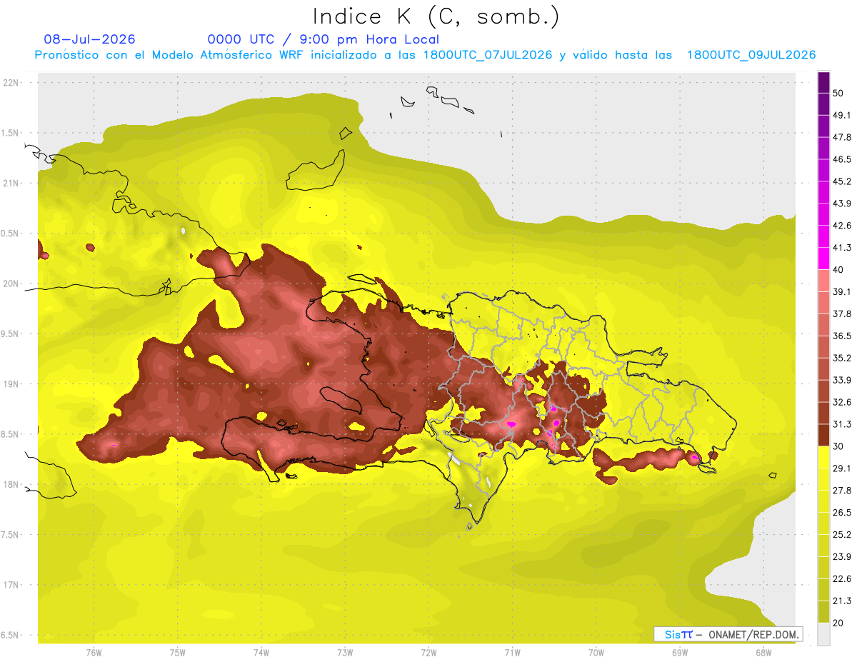
Task: Click the salmon colorbar swatch between 39.1 and 40
Action: (823, 281)
